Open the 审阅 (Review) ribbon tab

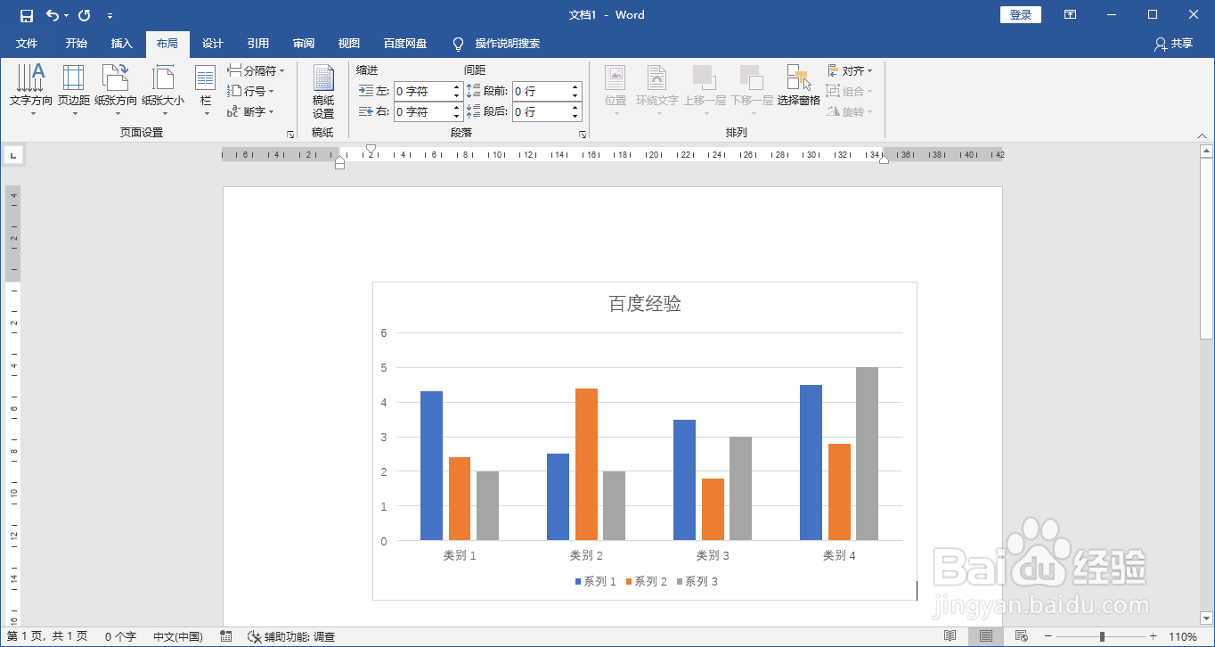[303, 43]
